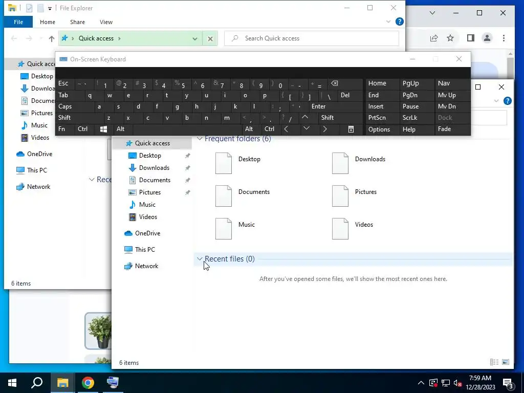Open the View ribbon tab
The width and height of the screenshot is (524, 393).
coord(106,22)
